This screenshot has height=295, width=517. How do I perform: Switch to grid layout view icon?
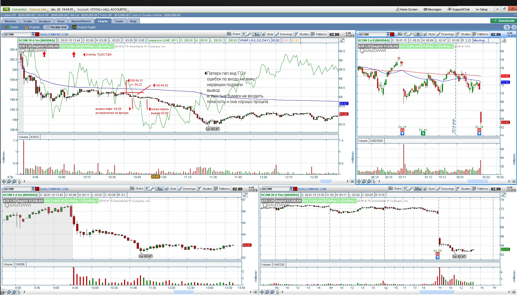(x=507, y=27)
